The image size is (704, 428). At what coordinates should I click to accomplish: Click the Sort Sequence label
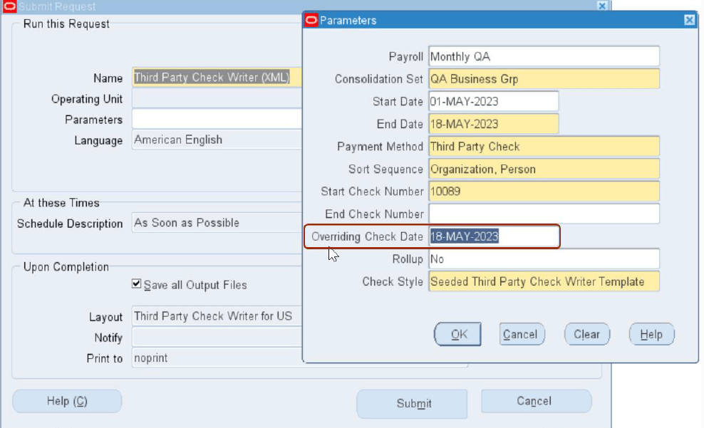(x=385, y=169)
